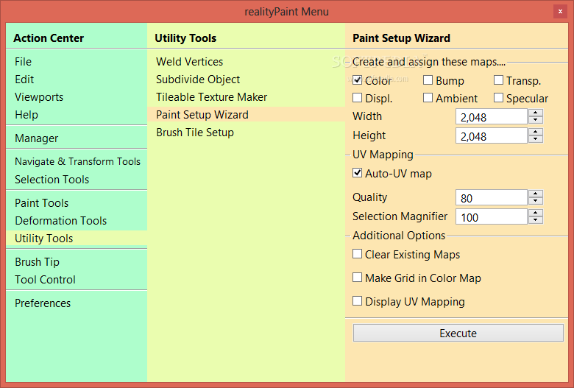Enable Make Grid in Color Map
The image size is (574, 388).
(x=358, y=277)
